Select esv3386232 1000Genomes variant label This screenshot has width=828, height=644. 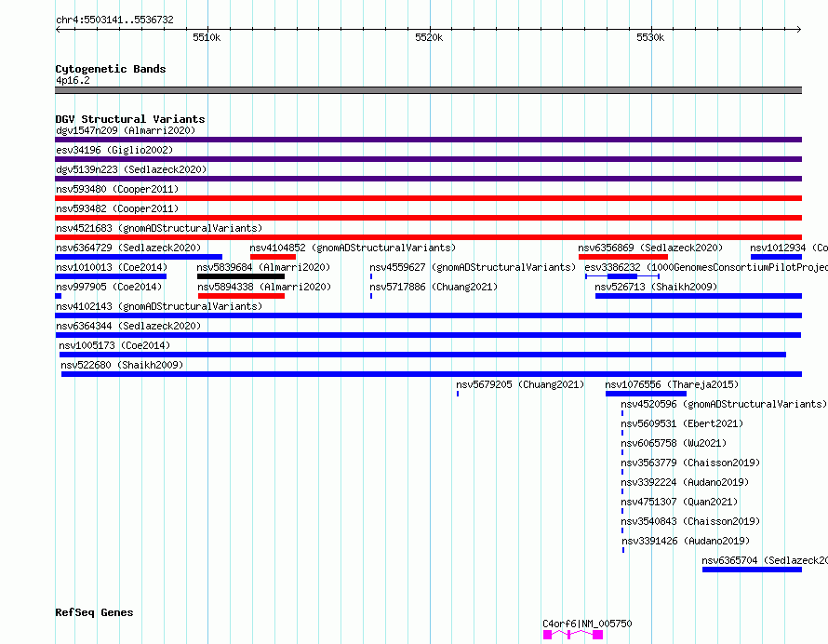click(x=706, y=267)
